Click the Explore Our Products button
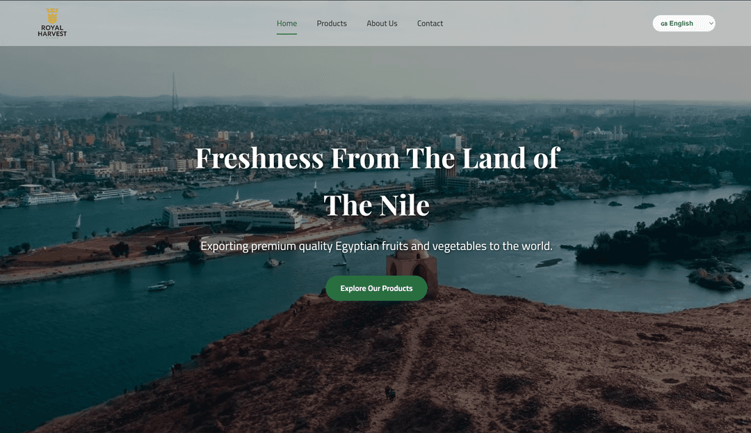751x433 pixels. 376,288
